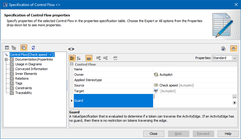Click the Help button
Image resolution: width=241 pixels, height=139 pixels.
point(228,134)
